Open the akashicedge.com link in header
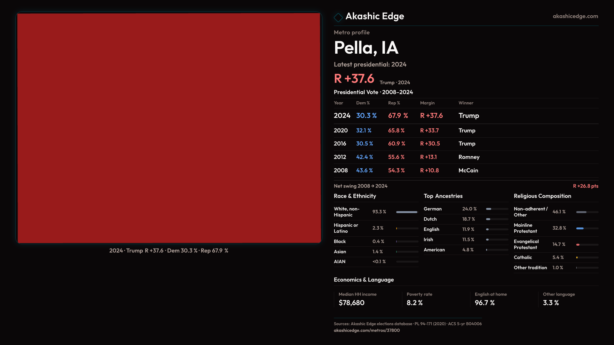This screenshot has width=614, height=345. click(x=575, y=16)
